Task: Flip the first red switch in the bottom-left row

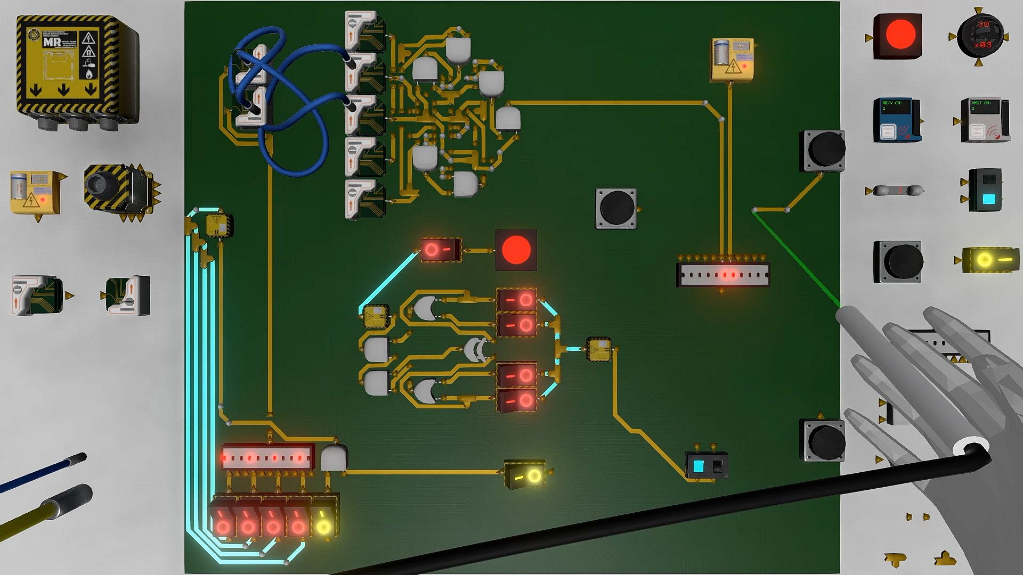Action: pos(222,522)
